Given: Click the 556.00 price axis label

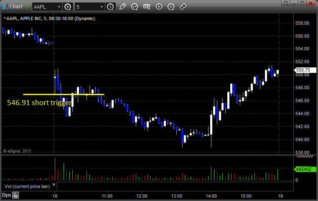Looking at the screenshot, I should point(302,36).
